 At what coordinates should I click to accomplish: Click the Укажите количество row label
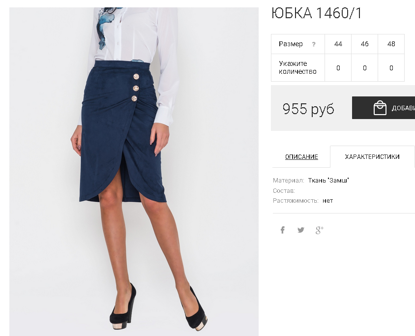297,67
